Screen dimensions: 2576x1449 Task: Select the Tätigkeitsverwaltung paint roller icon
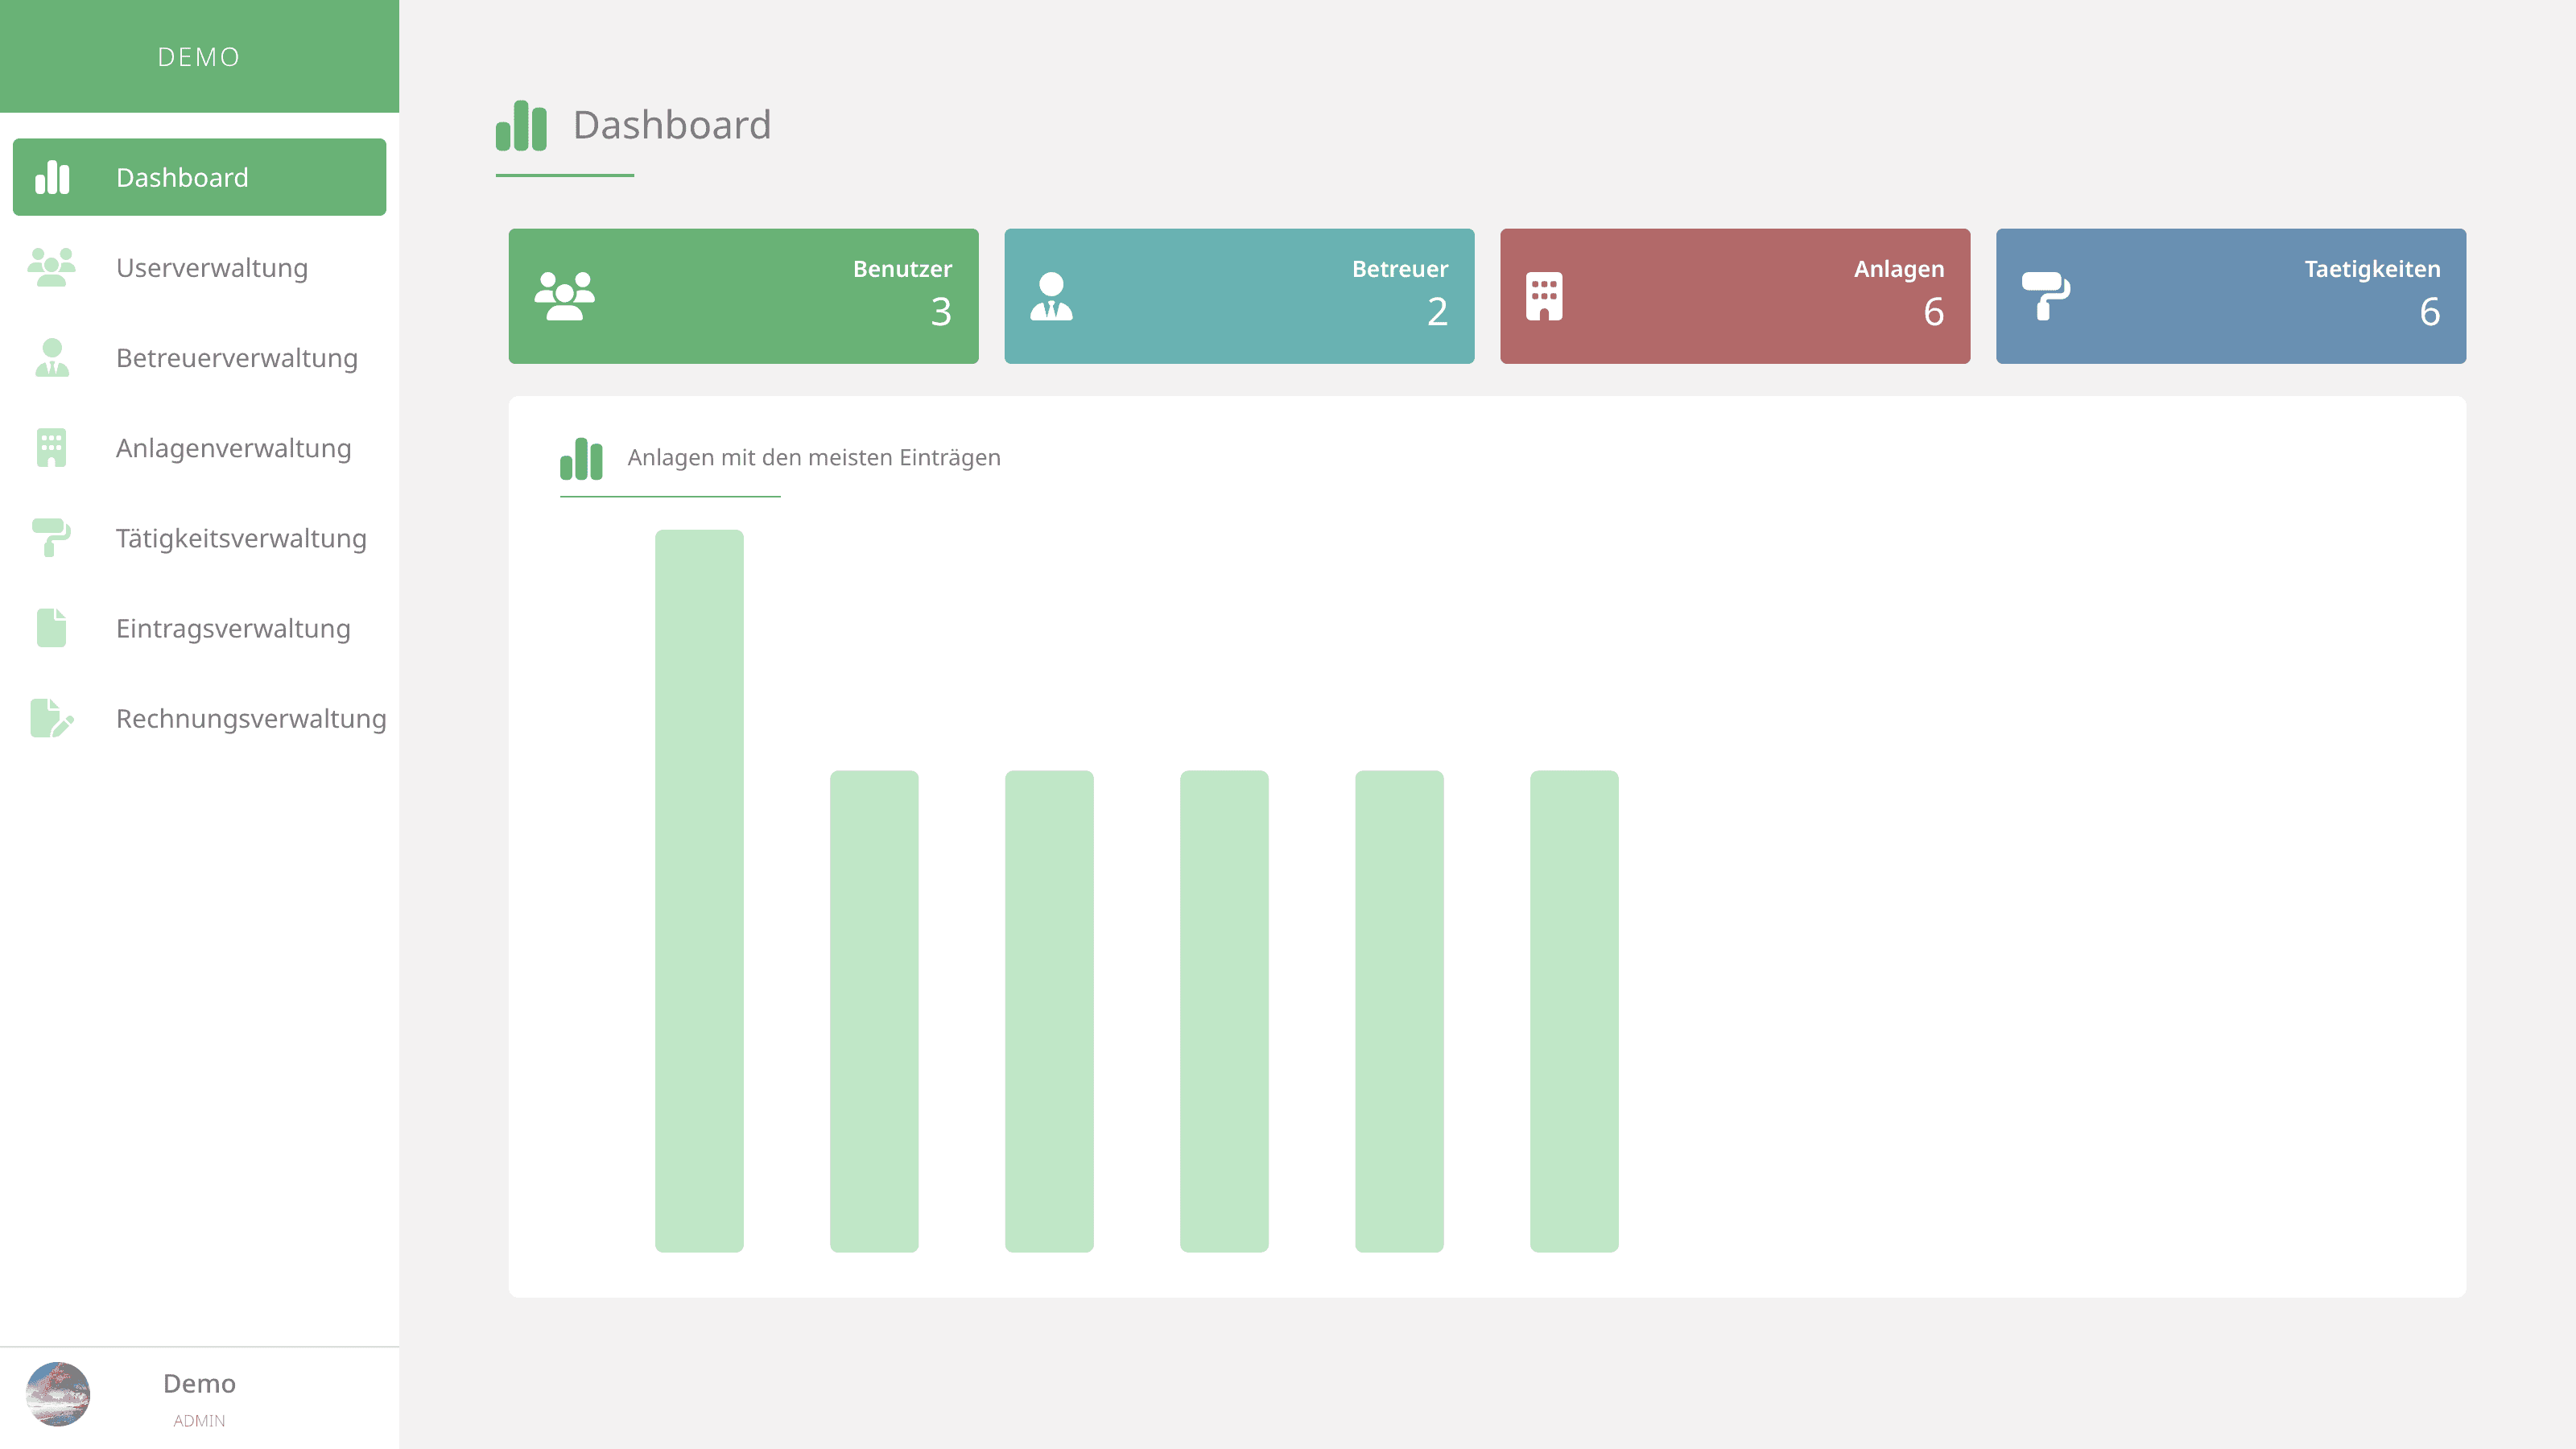[x=51, y=538]
